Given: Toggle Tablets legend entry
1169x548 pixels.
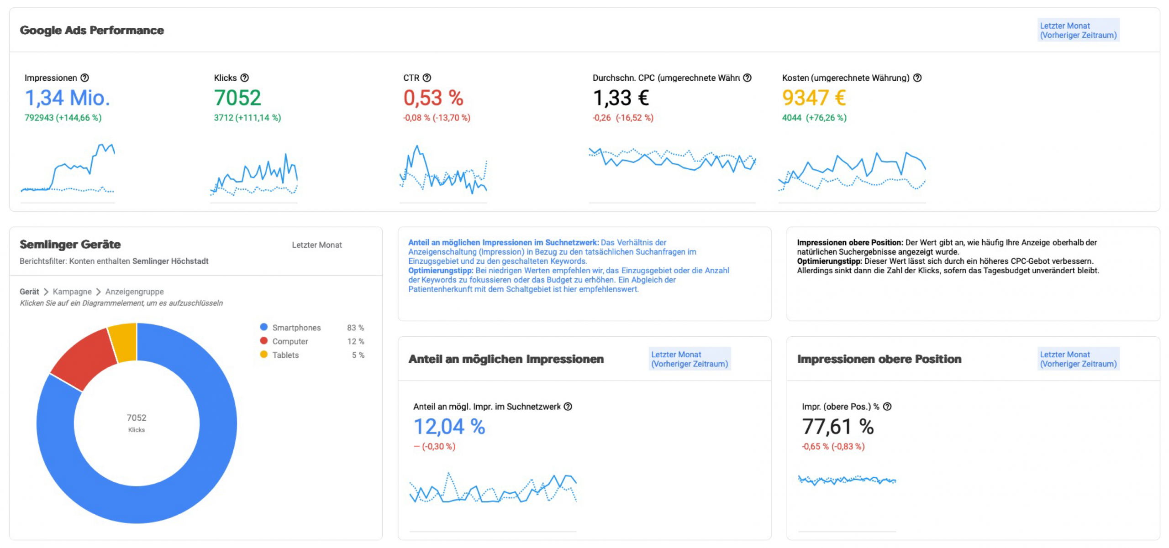Looking at the screenshot, I should click(285, 355).
